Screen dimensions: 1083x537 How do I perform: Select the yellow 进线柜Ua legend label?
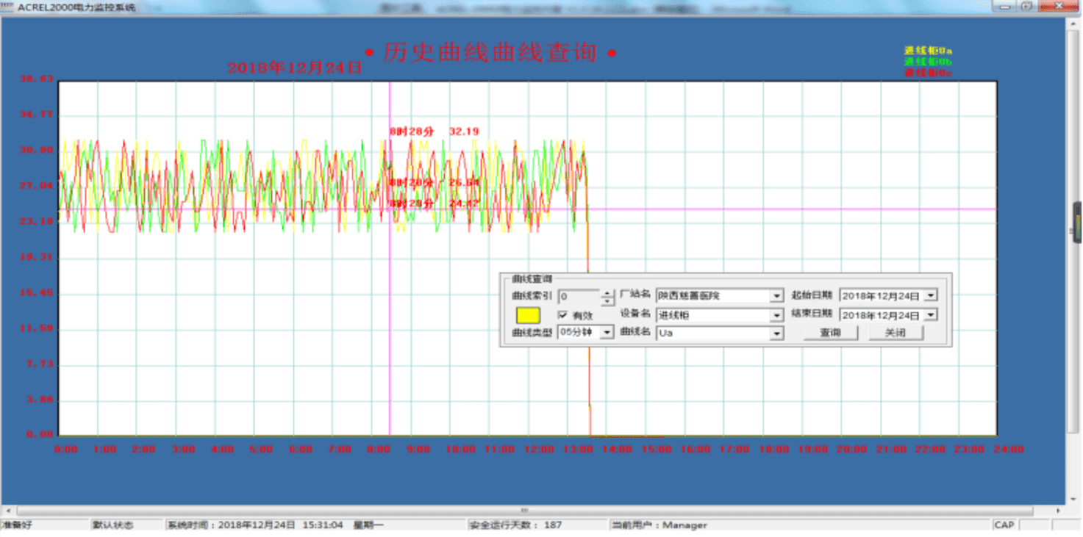click(x=928, y=51)
